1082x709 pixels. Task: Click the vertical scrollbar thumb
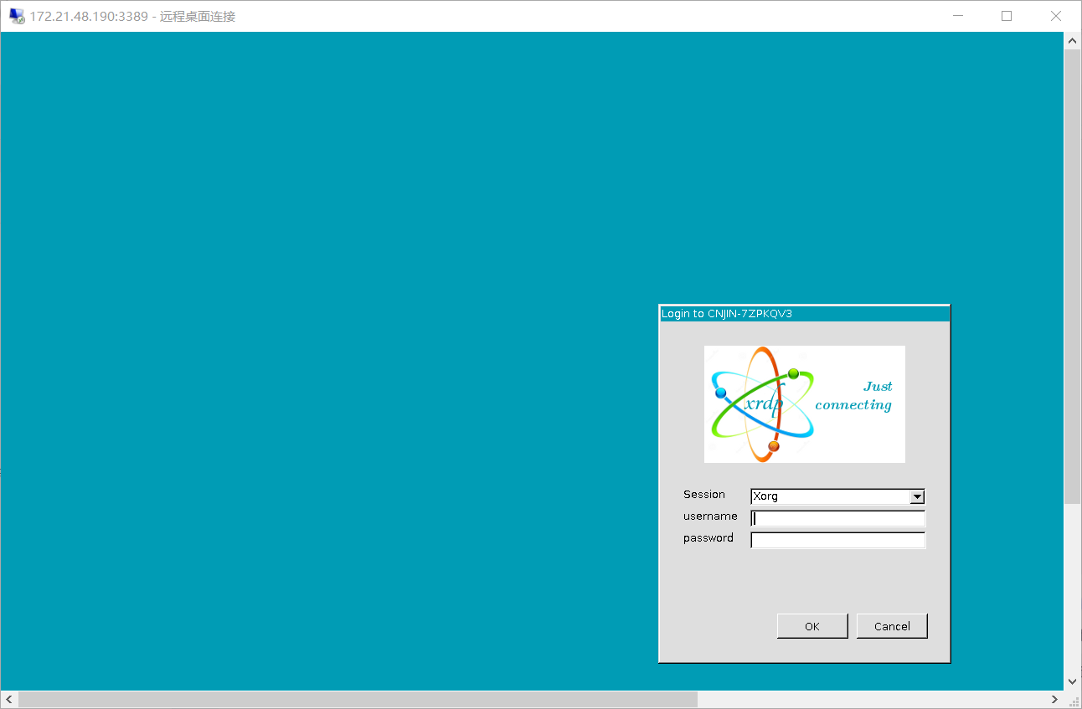click(x=1072, y=276)
